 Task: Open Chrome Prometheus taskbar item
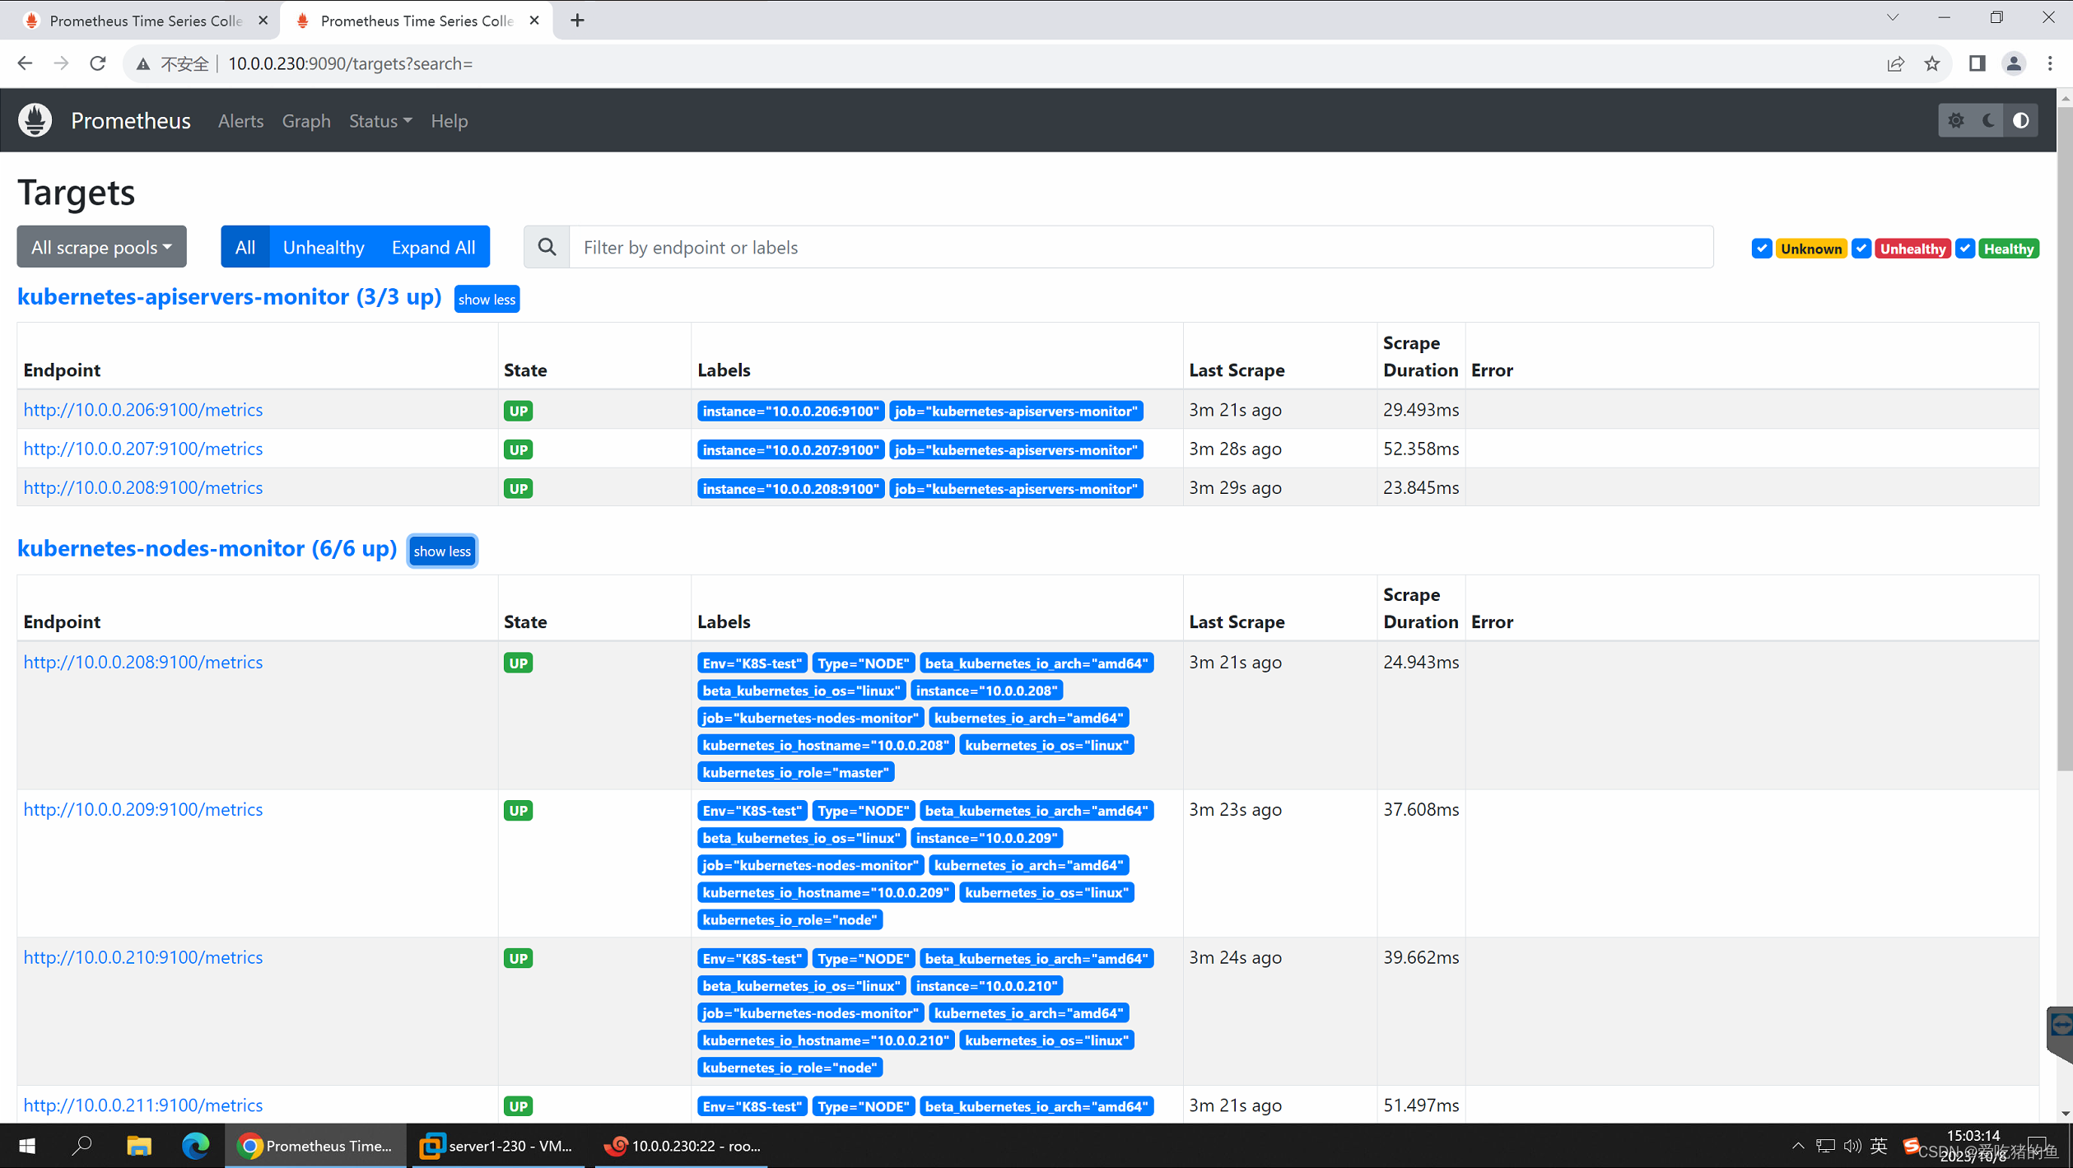(x=315, y=1145)
